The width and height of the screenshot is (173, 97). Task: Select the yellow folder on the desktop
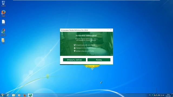point(3,41)
